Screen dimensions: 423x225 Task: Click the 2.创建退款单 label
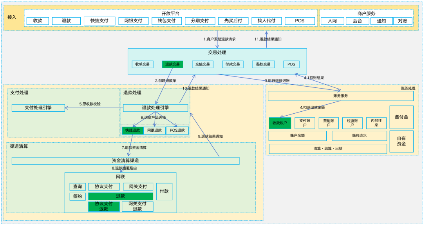pyautogui.click(x=166, y=81)
